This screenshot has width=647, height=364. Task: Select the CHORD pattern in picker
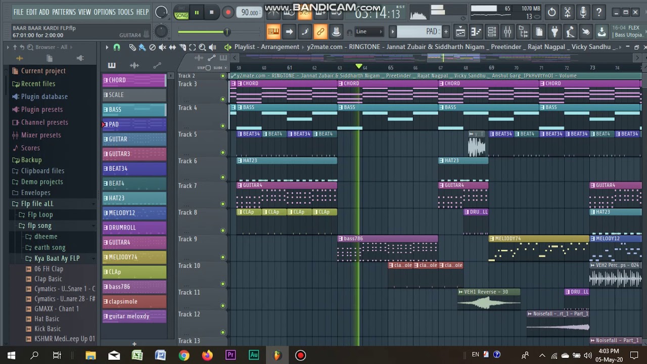134,80
